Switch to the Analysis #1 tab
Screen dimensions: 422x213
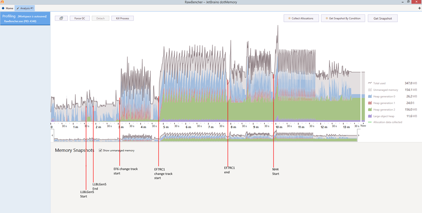pos(25,8)
